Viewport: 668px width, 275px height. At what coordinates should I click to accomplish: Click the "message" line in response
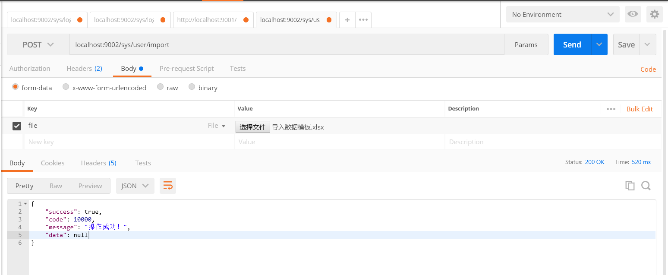tap(88, 227)
